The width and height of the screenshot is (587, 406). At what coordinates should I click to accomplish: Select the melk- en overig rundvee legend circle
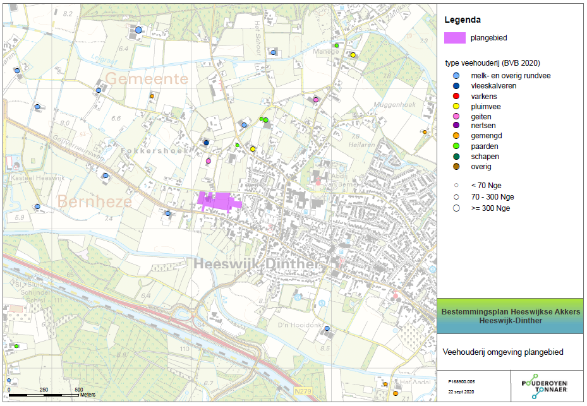456,76
